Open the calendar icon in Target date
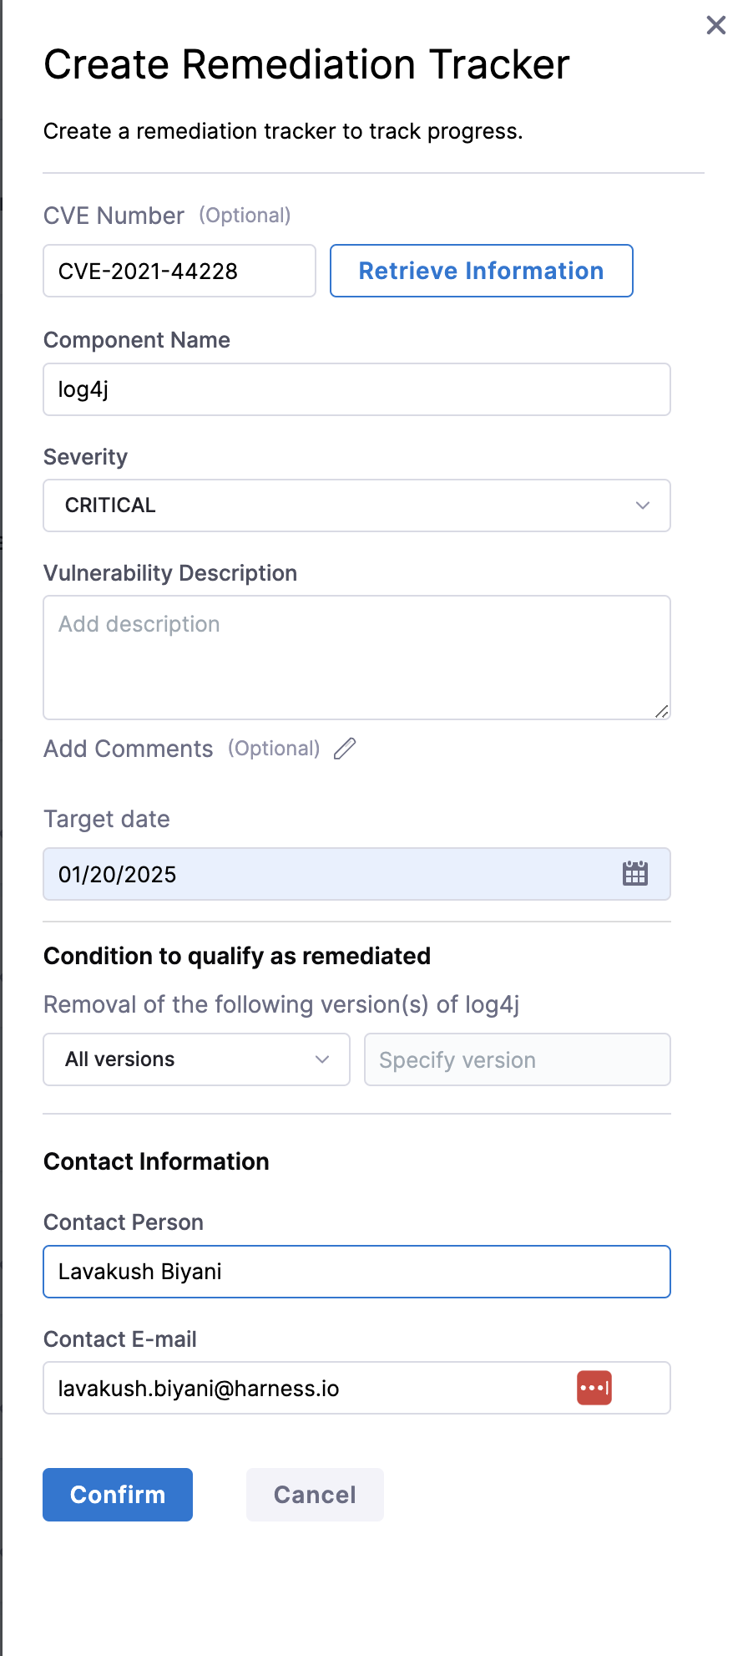Viewport: 753px width, 1656px height. point(635,874)
